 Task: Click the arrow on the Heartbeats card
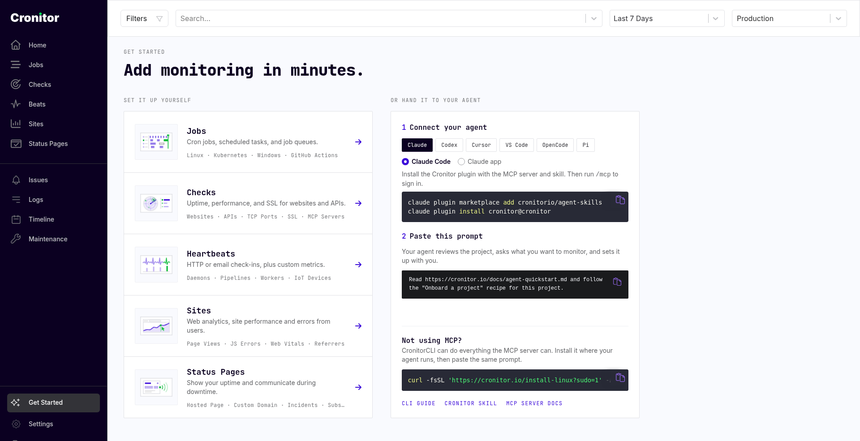pos(358,265)
